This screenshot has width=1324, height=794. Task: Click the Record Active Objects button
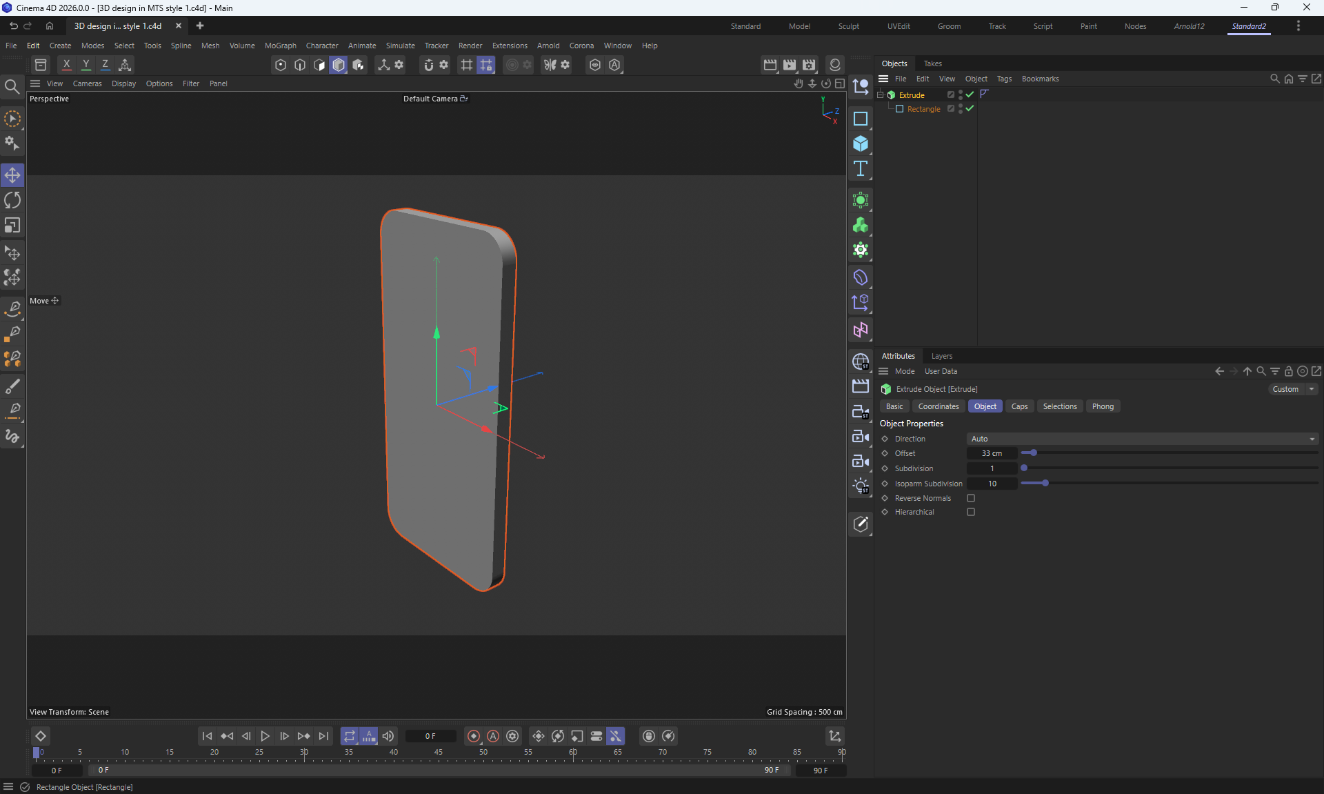pyautogui.click(x=474, y=736)
